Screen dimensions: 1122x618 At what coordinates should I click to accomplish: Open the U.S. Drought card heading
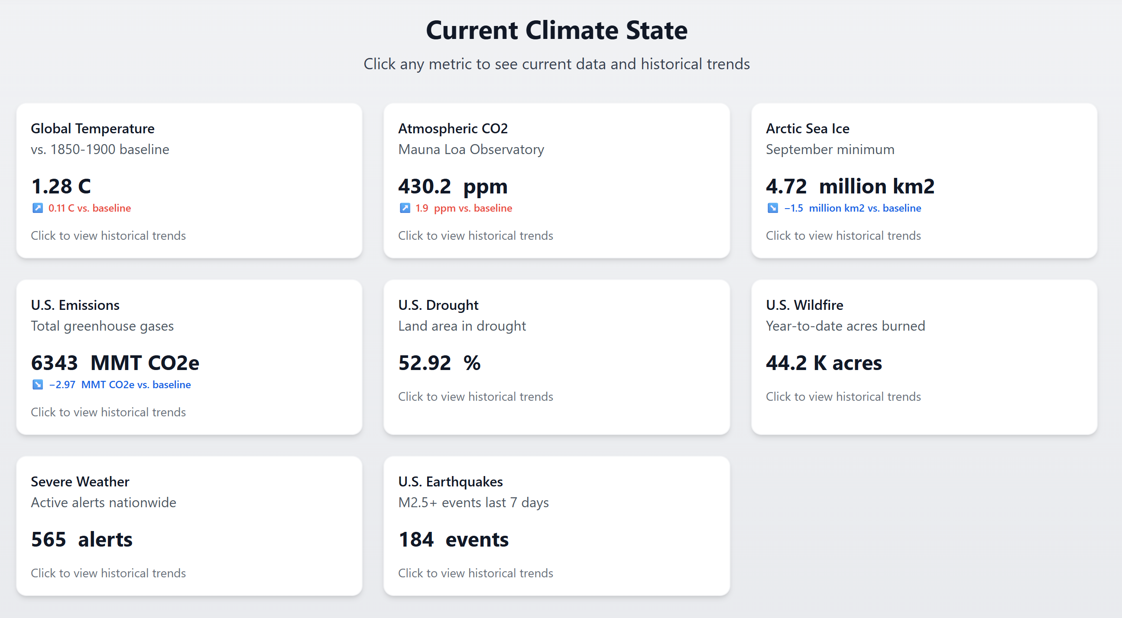click(x=438, y=305)
